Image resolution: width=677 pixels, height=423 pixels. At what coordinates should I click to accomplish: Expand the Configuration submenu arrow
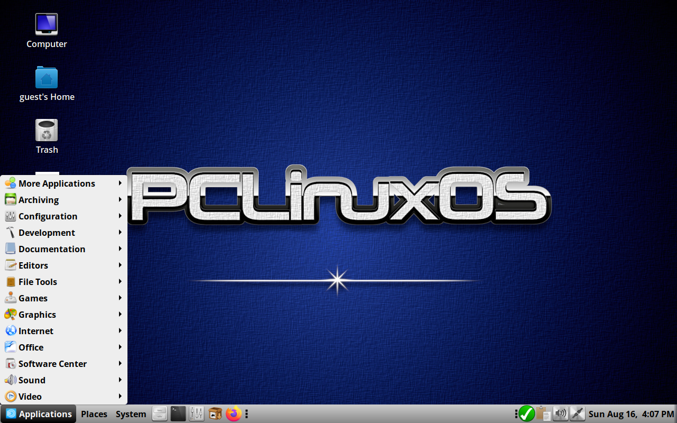(121, 216)
